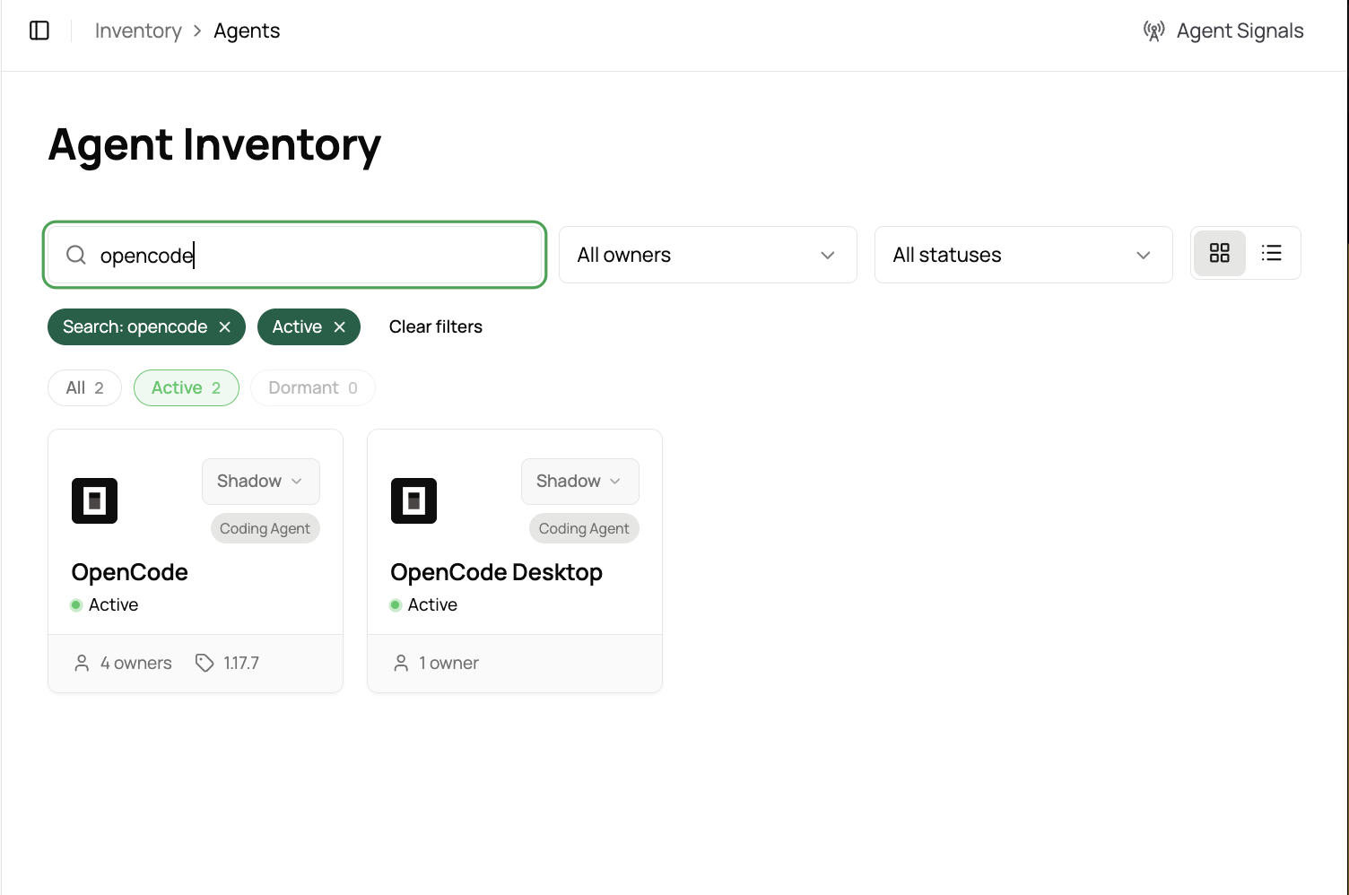Click the OpenCode Desktop agent logo icon
This screenshot has width=1349, height=895.
(x=414, y=500)
